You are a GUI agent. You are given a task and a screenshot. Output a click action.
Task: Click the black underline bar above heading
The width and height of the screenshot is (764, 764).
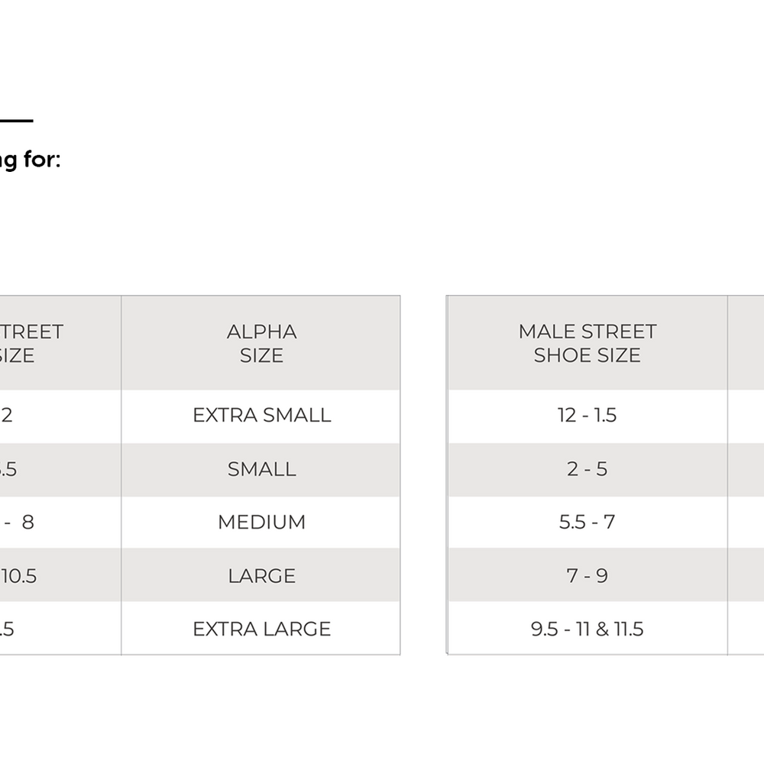tap(17, 121)
